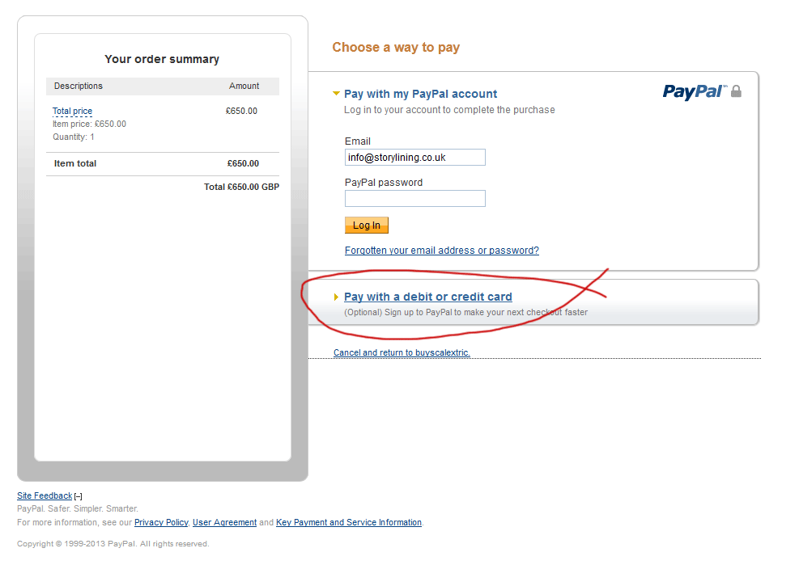The height and width of the screenshot is (565, 799).
Task: Open the Site Feedback link
Action: coord(45,495)
